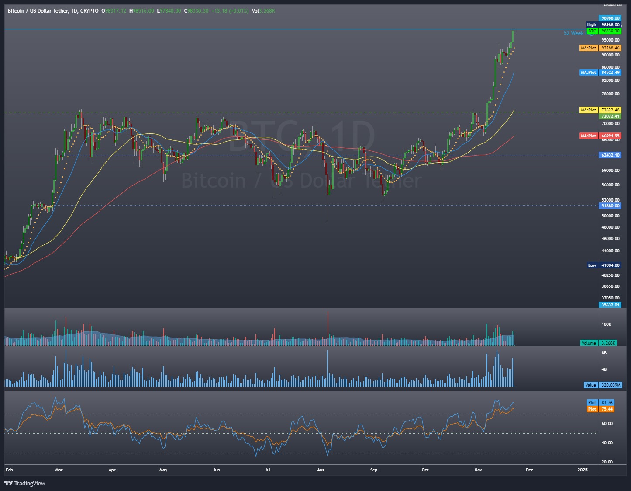Screen dimensions: 631x491
Task: Click the teal Volume 3.268K label
Action: (598, 343)
